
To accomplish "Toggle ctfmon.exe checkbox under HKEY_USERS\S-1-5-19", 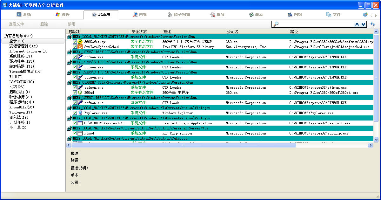I will 75,67.
